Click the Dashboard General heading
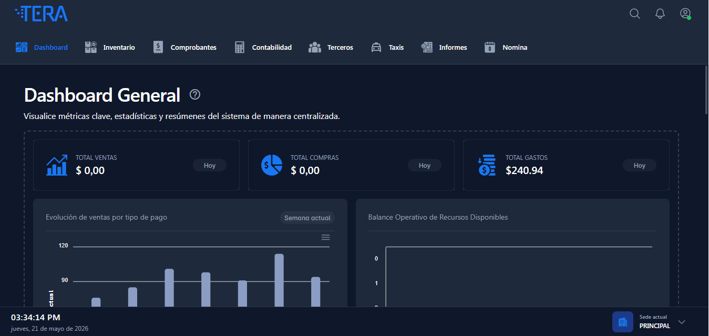Viewport: 709px width, 336px height. [102, 95]
